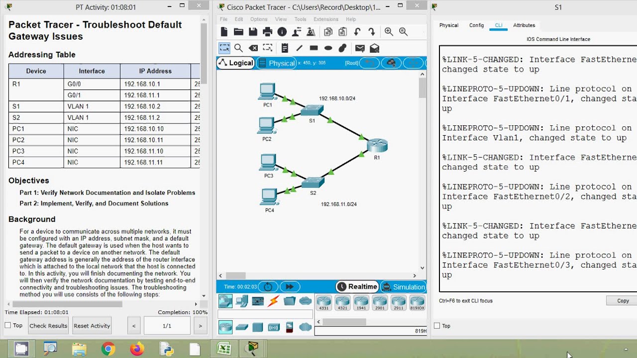Click the Power Cycle Devices button
This screenshot has width=637, height=358.
click(x=268, y=287)
